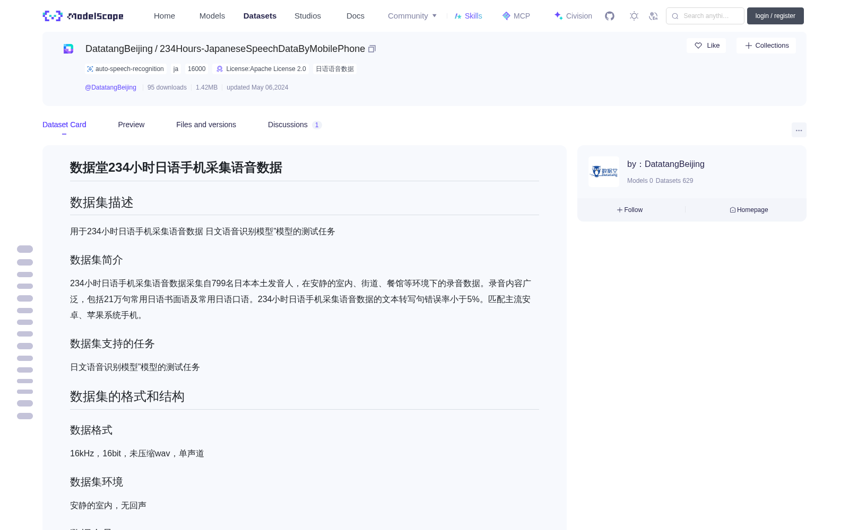Open the Skills page
Image resolution: width=849 pixels, height=530 pixels.
point(469,16)
